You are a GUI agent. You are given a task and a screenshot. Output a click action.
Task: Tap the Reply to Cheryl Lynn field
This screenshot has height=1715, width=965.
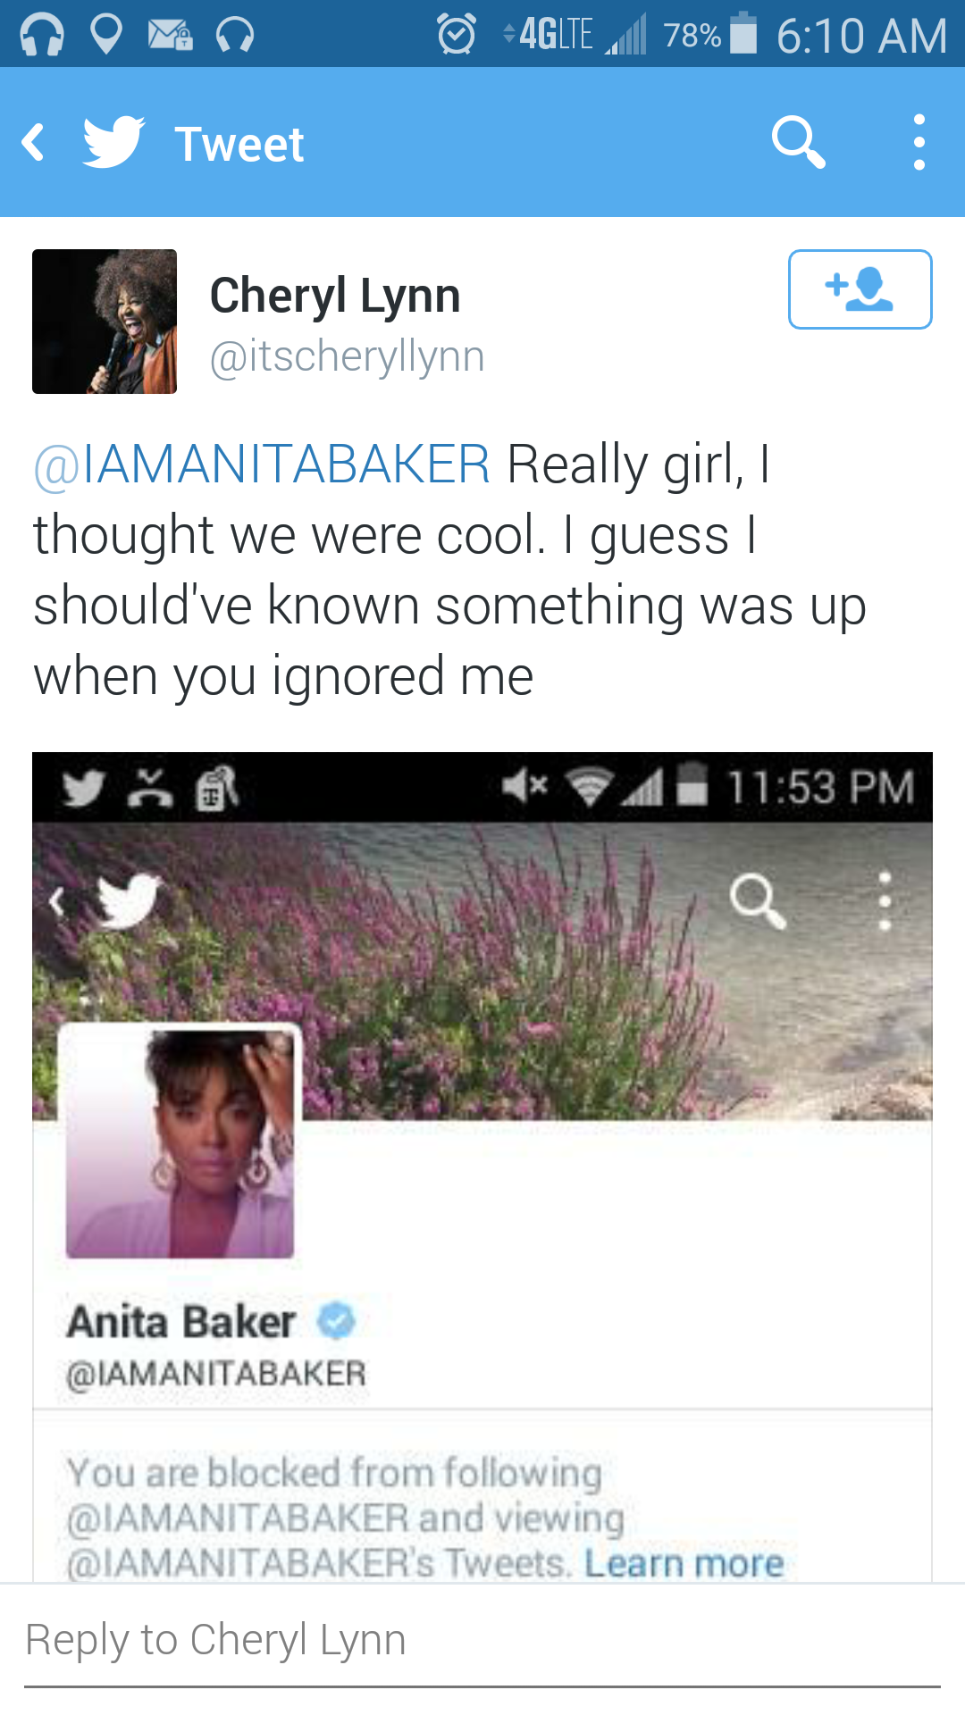pos(482,1640)
